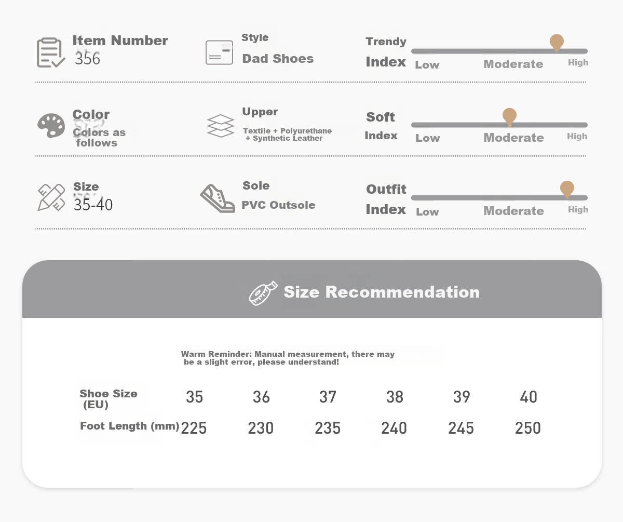Select shoe size 38
This screenshot has height=522, width=623.
[395, 397]
